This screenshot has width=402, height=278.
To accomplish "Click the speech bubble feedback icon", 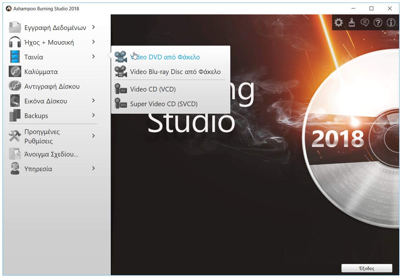I will pos(365,22).
